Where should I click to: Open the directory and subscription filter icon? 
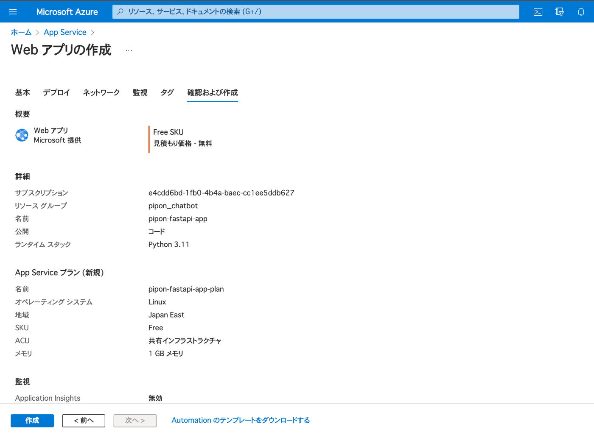pos(560,12)
